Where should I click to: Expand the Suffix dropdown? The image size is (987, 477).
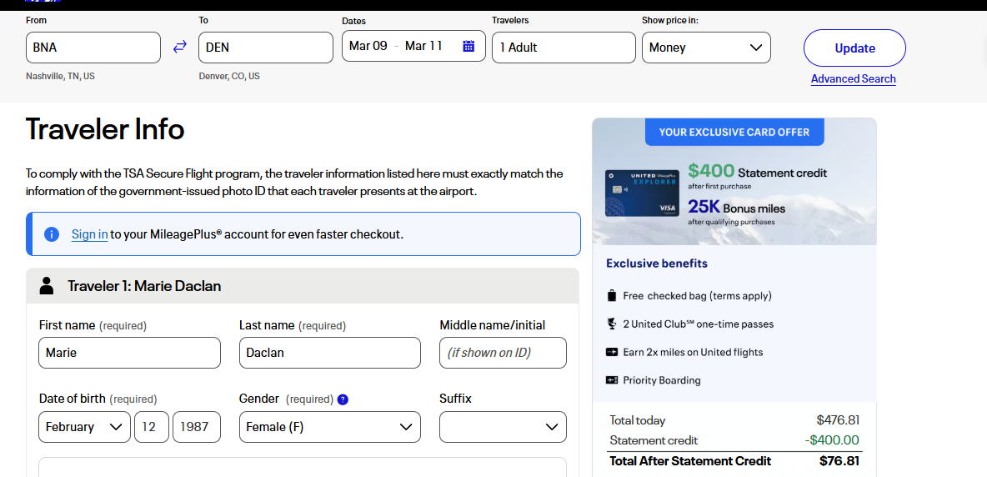coord(503,427)
